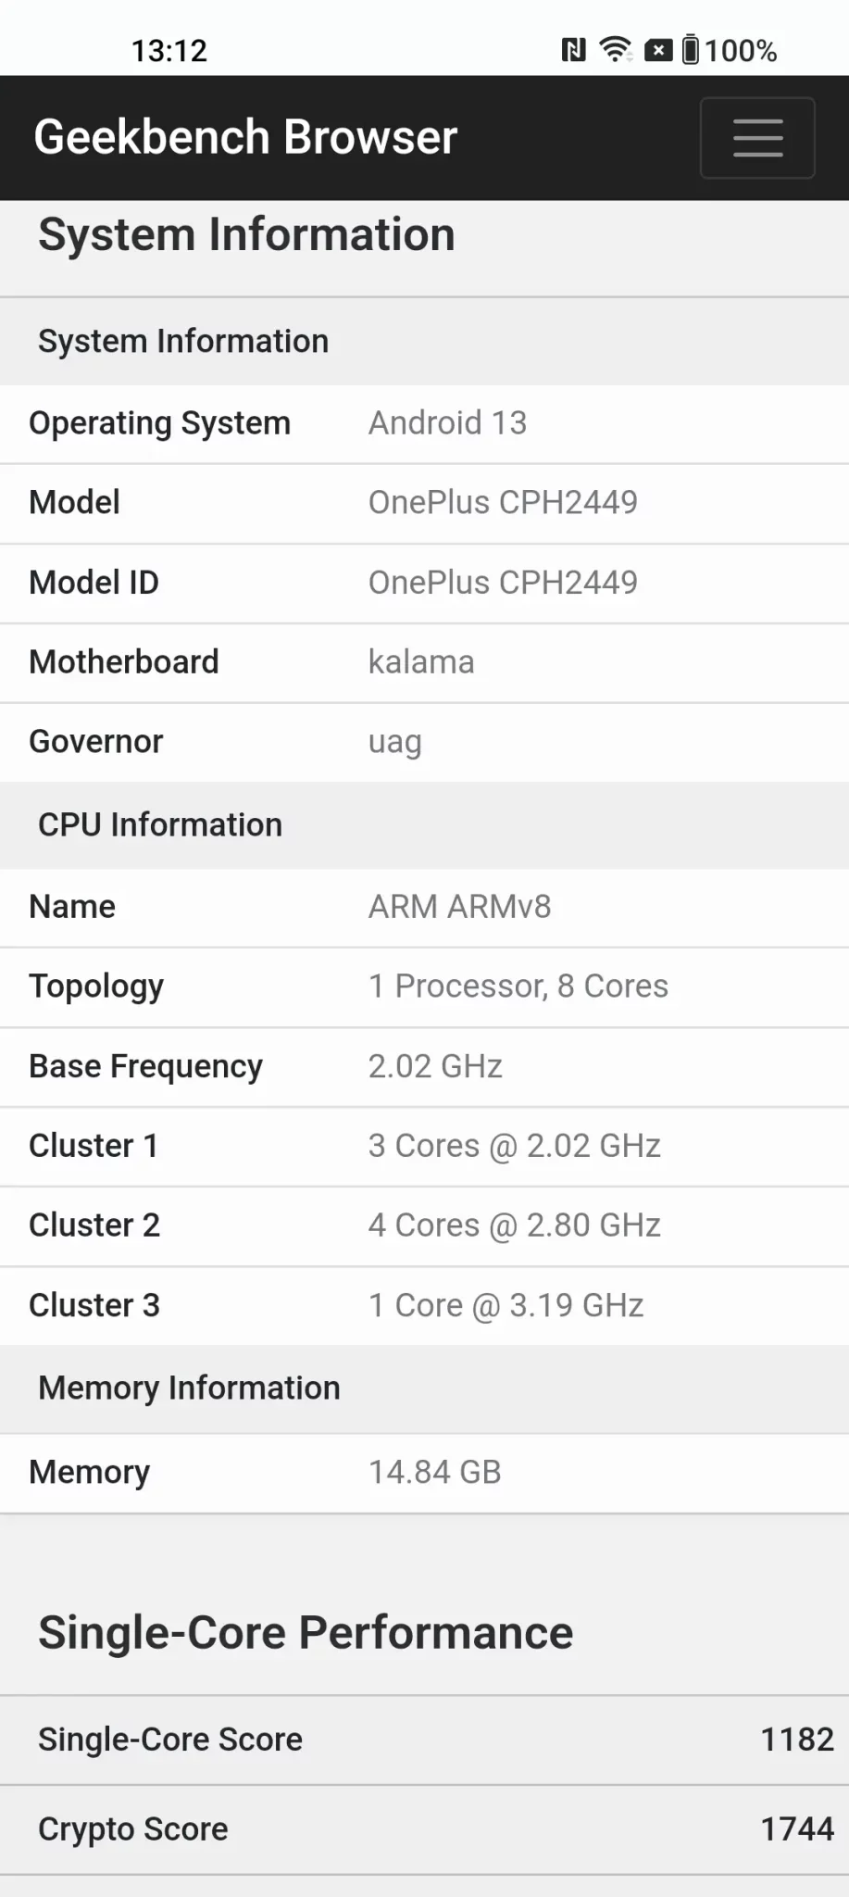Tap the NFC status bar icon
The height and width of the screenshot is (1897, 849).
point(573,49)
